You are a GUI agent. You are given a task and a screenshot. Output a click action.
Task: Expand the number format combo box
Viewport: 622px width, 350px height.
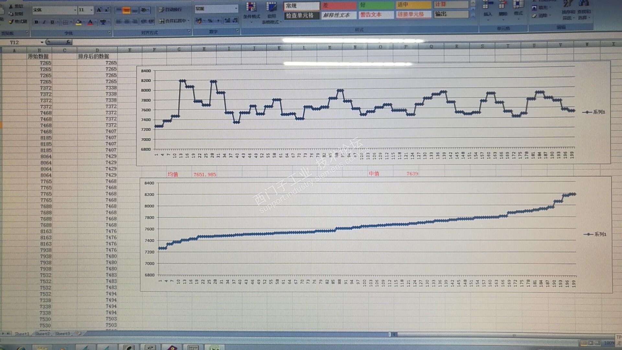coord(236,9)
